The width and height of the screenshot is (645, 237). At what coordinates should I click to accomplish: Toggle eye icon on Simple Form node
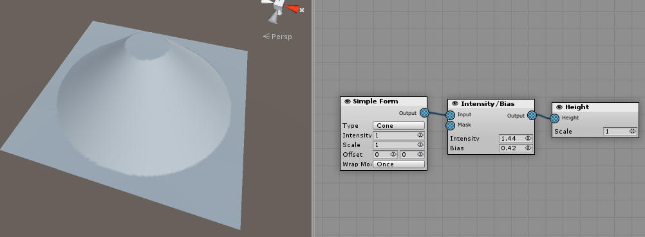(x=348, y=101)
